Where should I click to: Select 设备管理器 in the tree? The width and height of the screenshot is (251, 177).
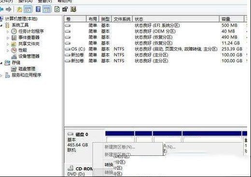point(29,56)
